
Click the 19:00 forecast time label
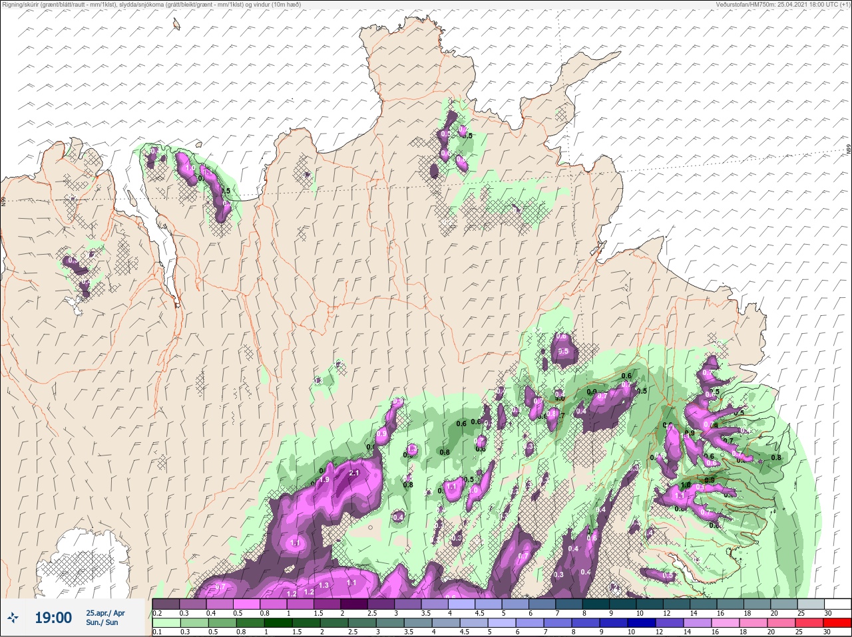(x=53, y=618)
